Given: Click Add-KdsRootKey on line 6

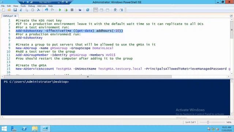Looking at the screenshot, I should point(29,38).
